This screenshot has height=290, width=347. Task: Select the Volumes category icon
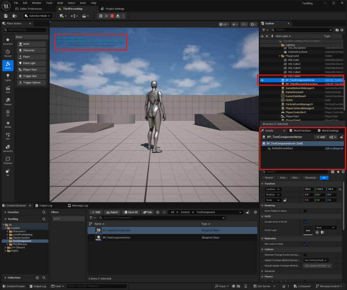[8, 160]
